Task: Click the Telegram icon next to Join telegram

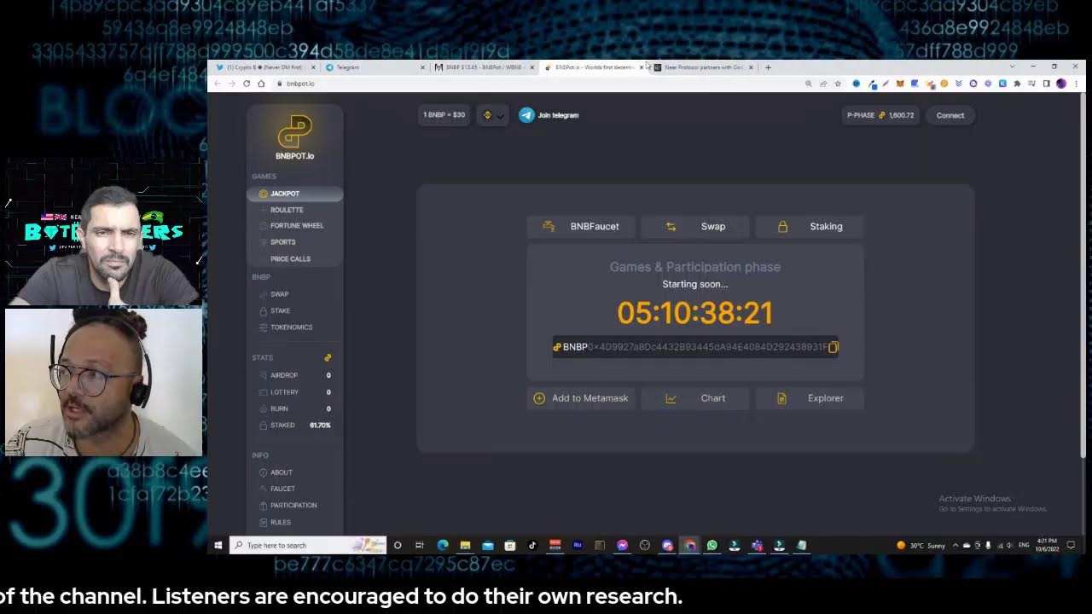Action: click(526, 115)
